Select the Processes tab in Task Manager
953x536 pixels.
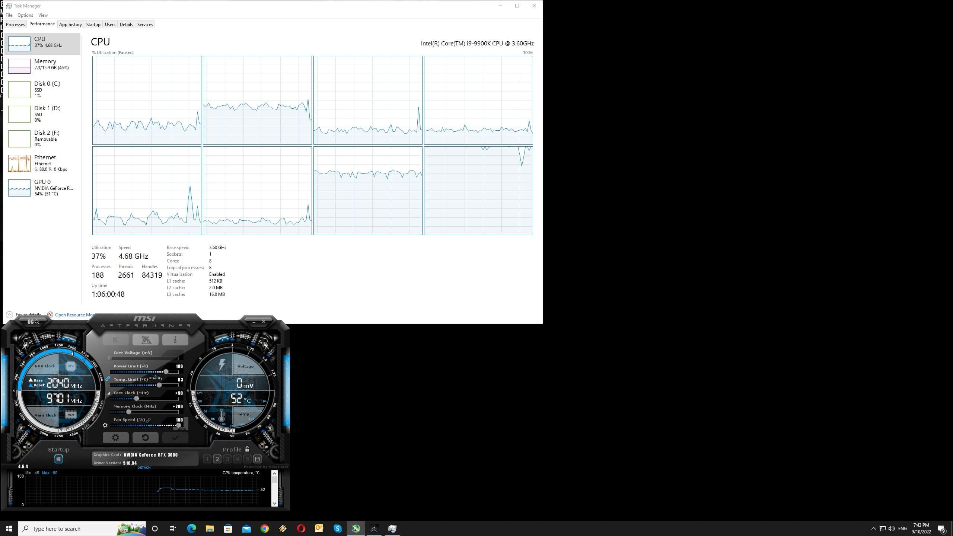[x=15, y=24]
